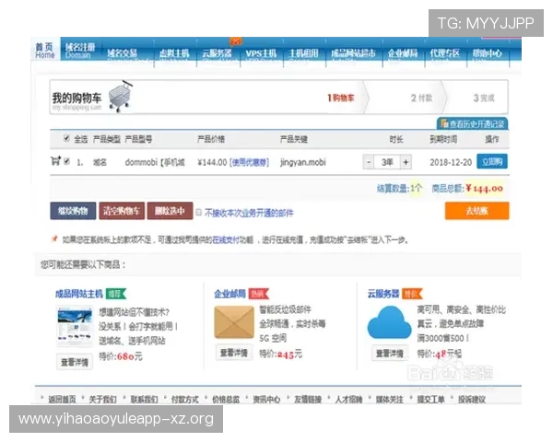Screen dimensions: 553x442
Task: Click the 清空购物车 button
Action: click(122, 211)
